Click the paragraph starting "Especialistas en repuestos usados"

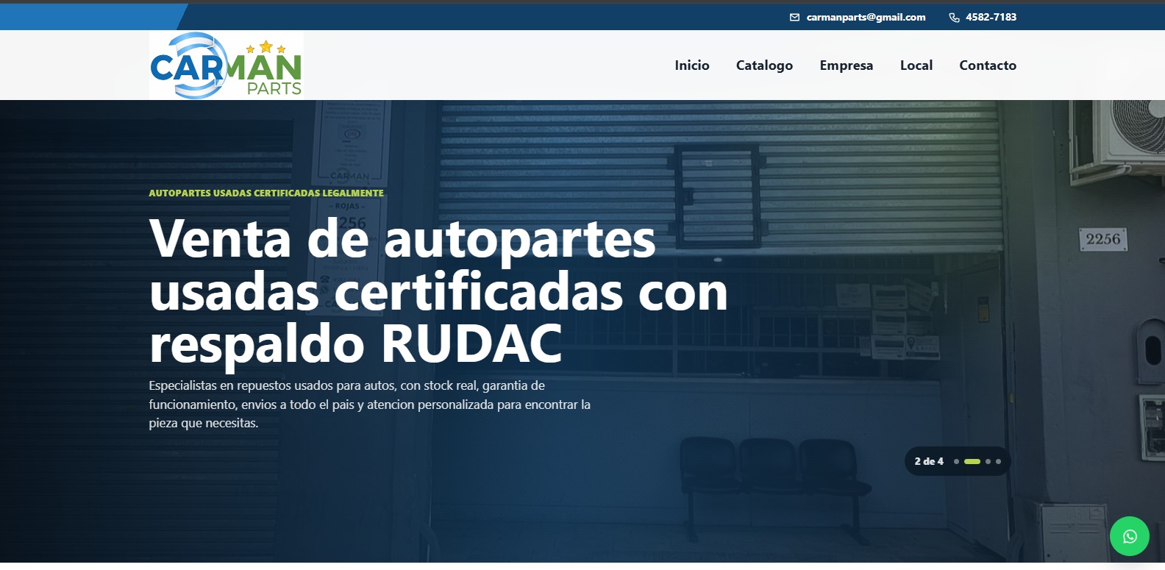(370, 405)
